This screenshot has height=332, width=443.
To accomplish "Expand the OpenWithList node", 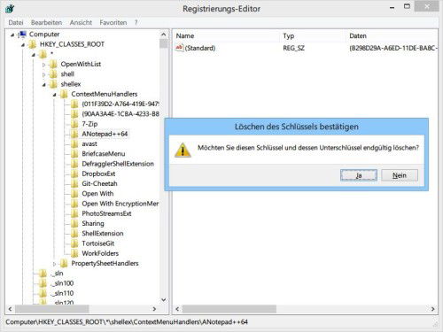I will point(44,65).
